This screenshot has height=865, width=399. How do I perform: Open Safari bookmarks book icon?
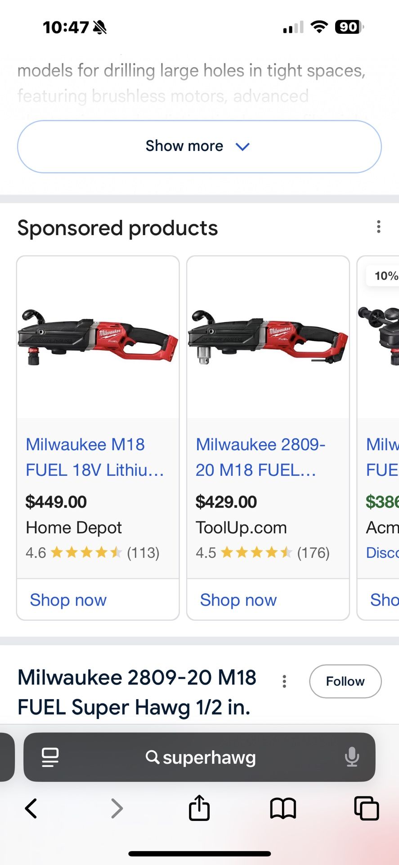point(282,808)
